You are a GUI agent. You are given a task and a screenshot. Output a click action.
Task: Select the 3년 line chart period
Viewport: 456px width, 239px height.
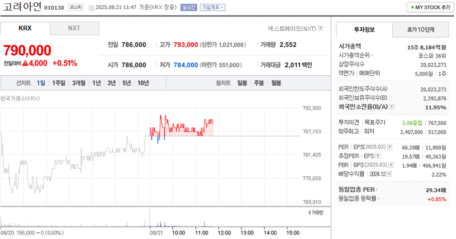[x=112, y=83]
